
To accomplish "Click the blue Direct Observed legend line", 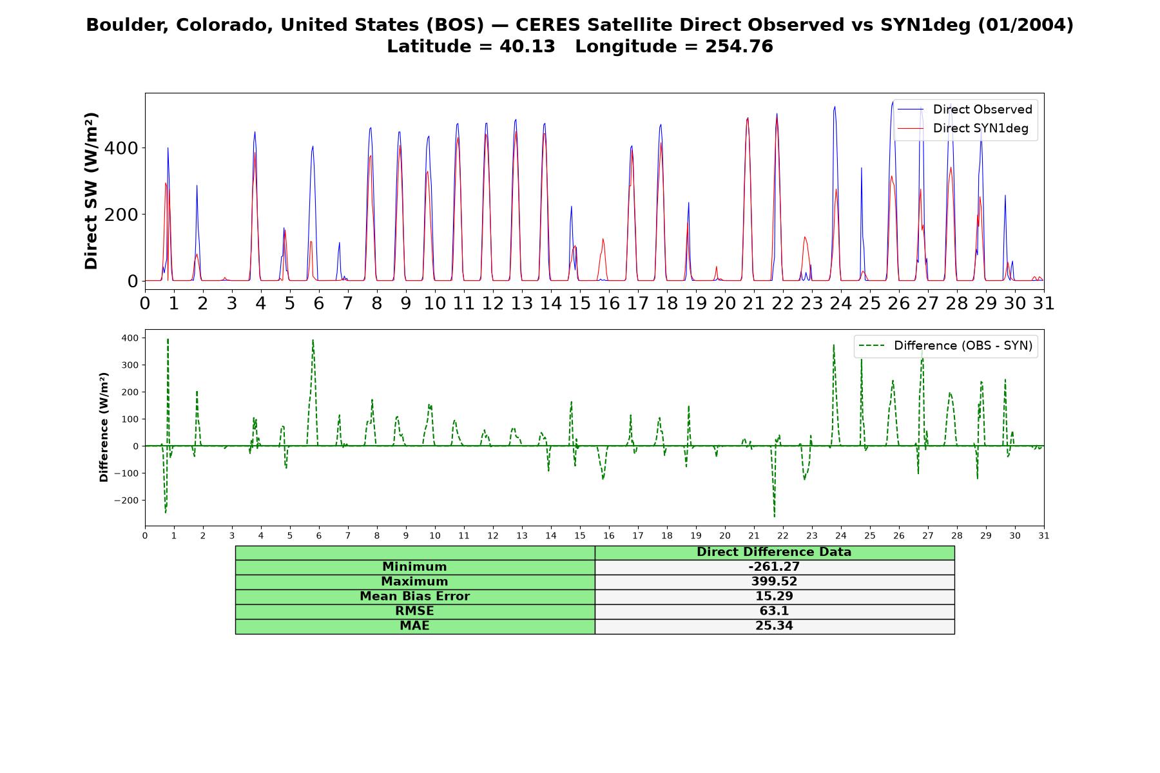I will tap(911, 110).
